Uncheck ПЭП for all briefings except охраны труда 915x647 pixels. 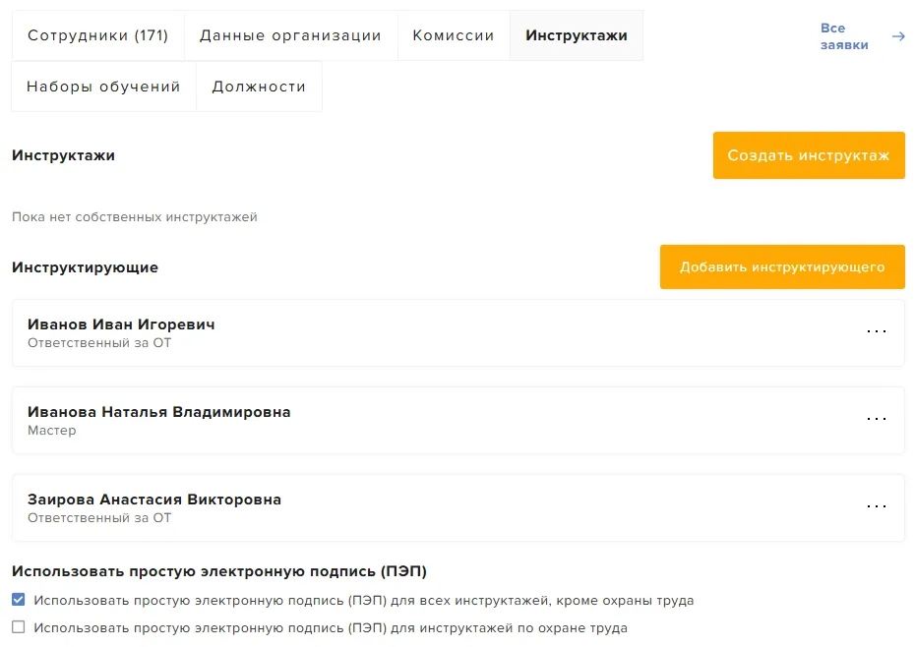coord(19,599)
